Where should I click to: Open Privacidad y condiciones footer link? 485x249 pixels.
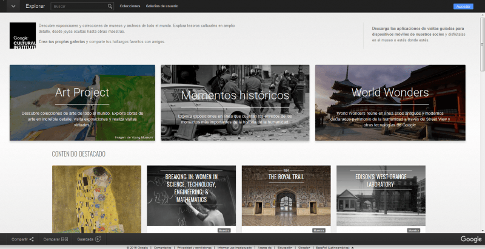(194, 247)
